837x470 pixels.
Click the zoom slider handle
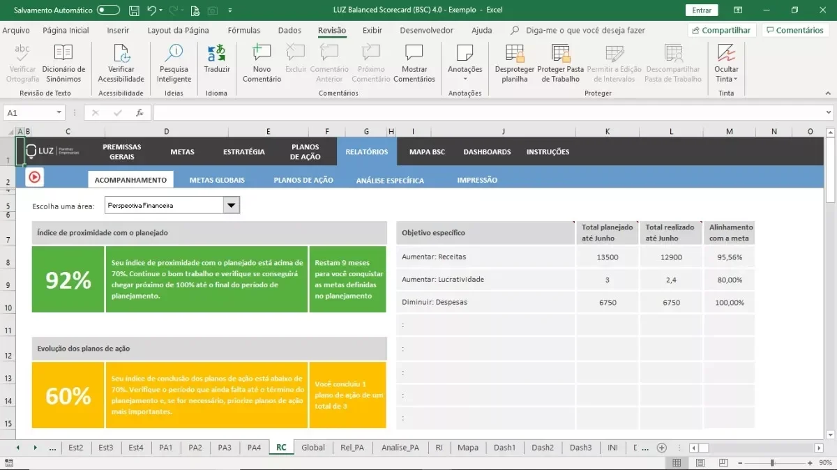[x=771, y=463]
